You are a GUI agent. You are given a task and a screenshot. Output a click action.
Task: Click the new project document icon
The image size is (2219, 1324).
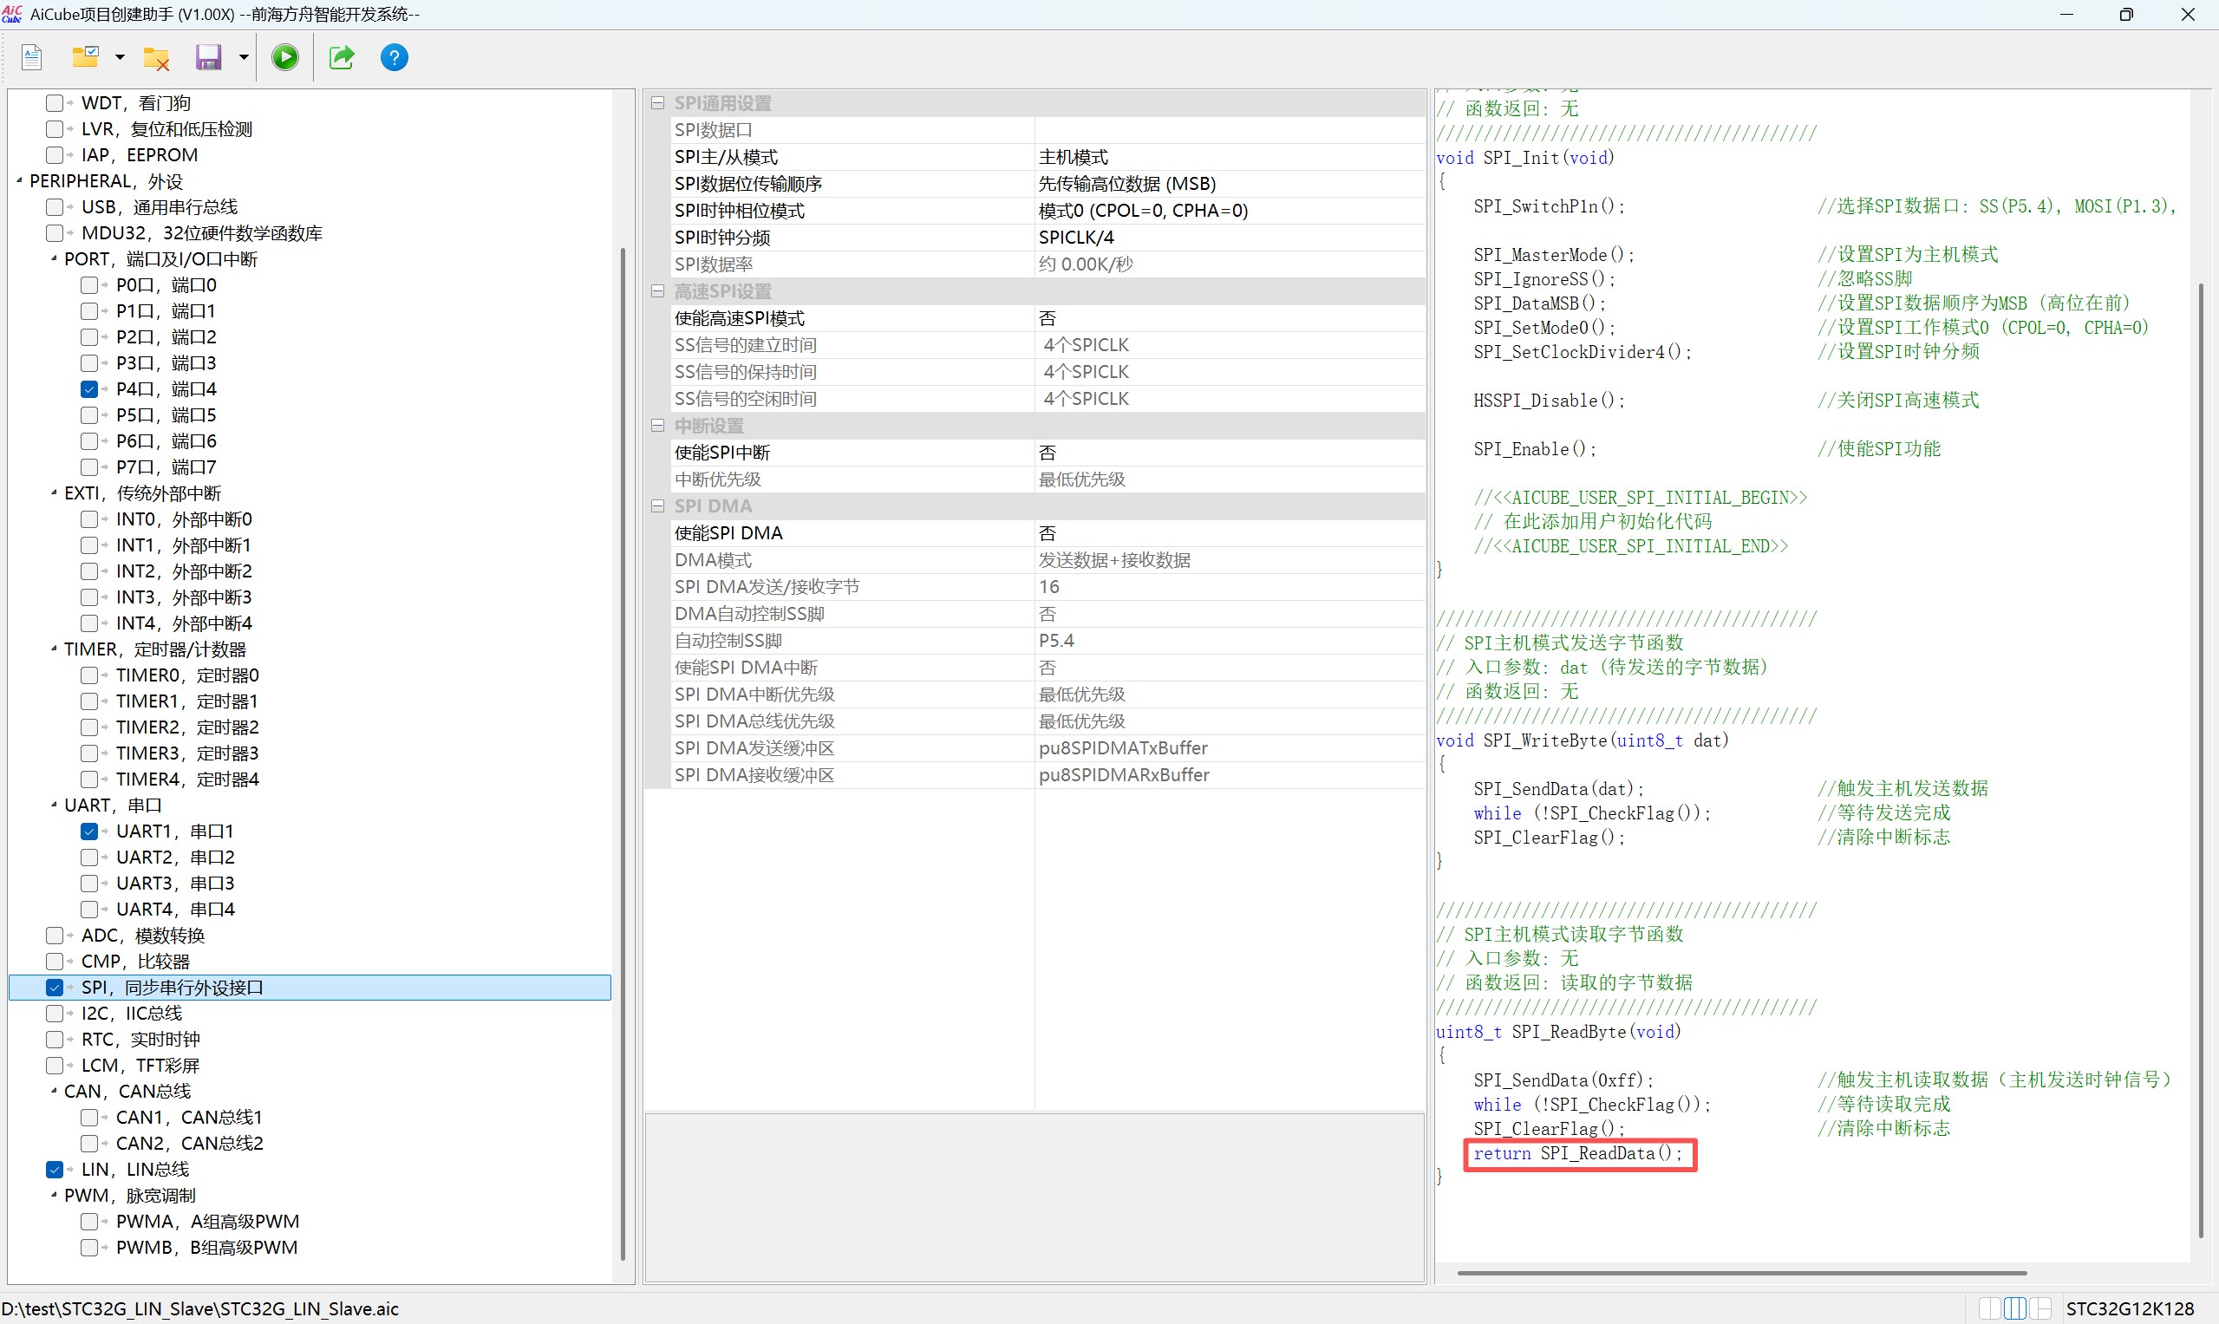coord(32,58)
